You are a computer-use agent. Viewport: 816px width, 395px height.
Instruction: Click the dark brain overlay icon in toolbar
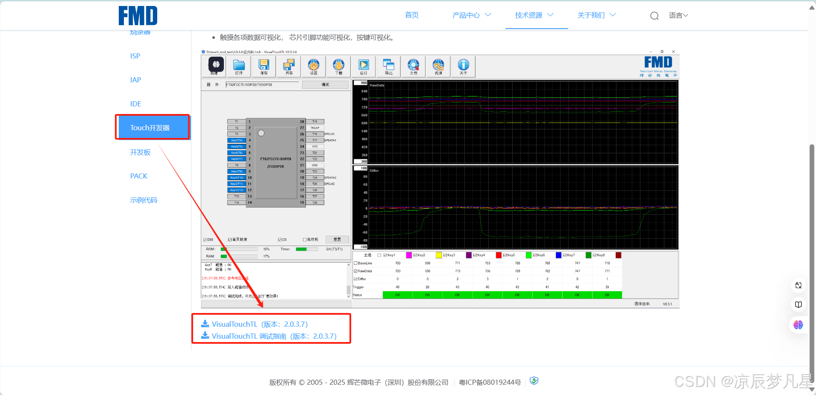(216, 64)
